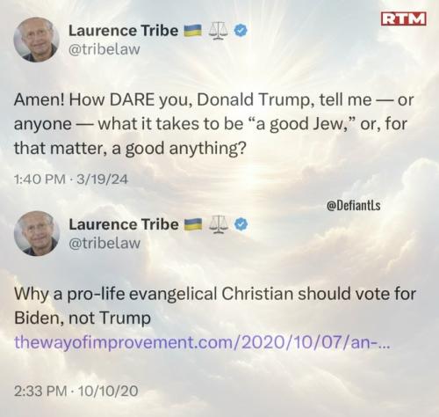Image resolution: width=439 pixels, height=417 pixels.
Task: Click the "How DARE you, Donald Trump" tweet text
Action: [213, 124]
